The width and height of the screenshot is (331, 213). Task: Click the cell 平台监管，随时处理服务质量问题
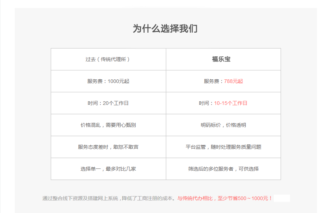tap(223, 147)
